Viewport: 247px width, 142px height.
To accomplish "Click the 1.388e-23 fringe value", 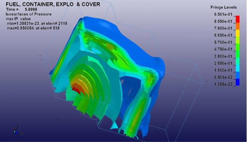I will click(x=223, y=84).
